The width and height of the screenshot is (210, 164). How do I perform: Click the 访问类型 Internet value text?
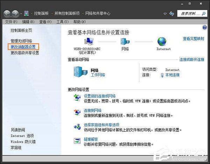[172, 70]
